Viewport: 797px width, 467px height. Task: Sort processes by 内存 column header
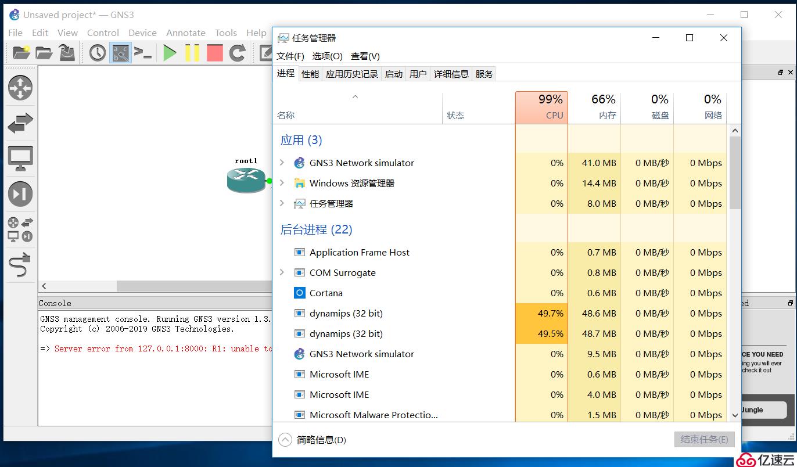[594, 107]
